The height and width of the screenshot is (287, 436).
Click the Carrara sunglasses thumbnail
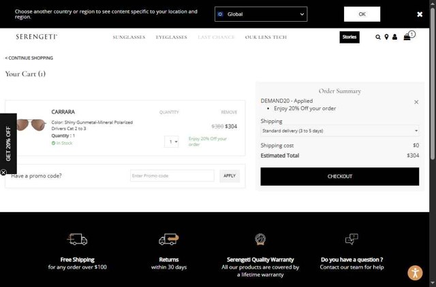tap(31, 124)
